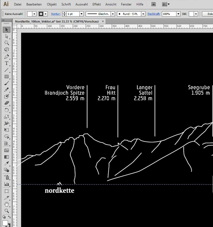Open the Datei menu
The image size is (213, 227).
coord(18,4)
